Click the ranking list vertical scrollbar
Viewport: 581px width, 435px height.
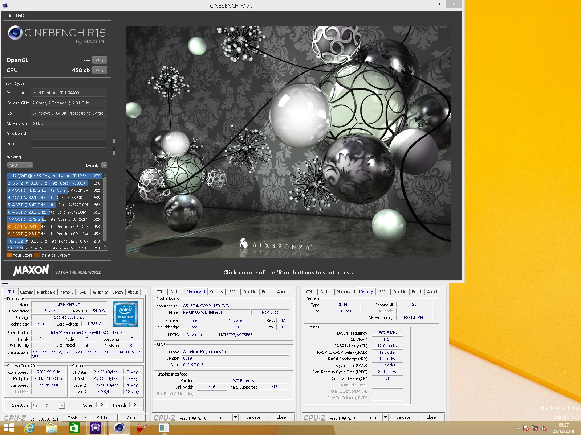pyautogui.click(x=105, y=210)
